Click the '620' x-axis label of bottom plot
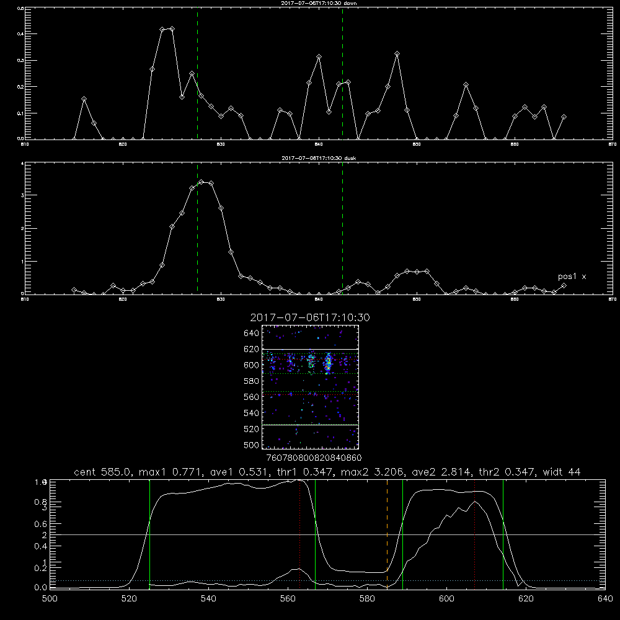Screen dimensions: 620x620 tap(526, 599)
